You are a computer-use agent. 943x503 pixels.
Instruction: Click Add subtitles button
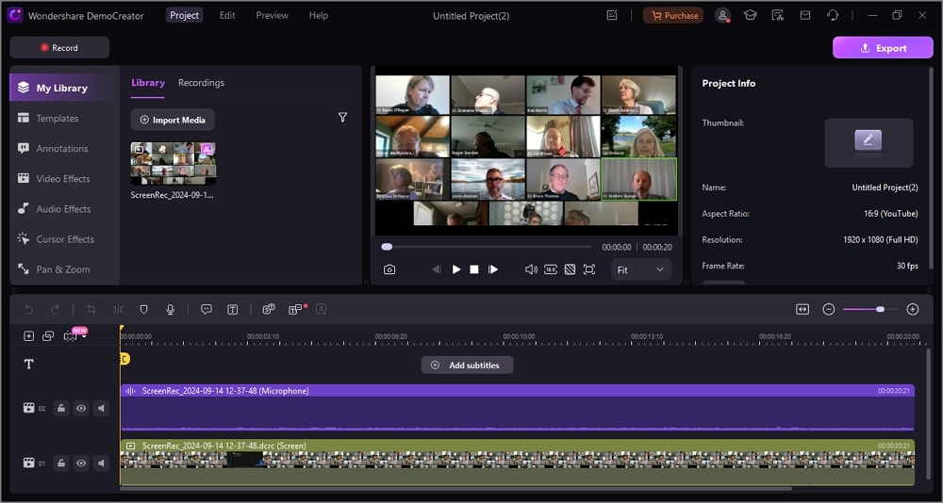[468, 365]
